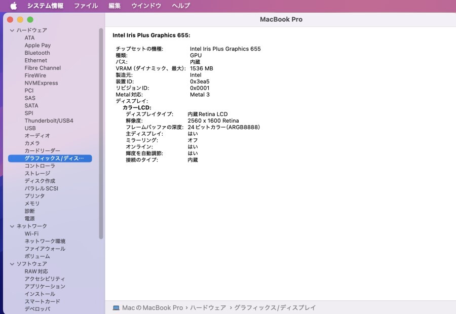This screenshot has width=456, height=314.
Task: Select カードリーダー in the sidebar
Action: coord(43,151)
